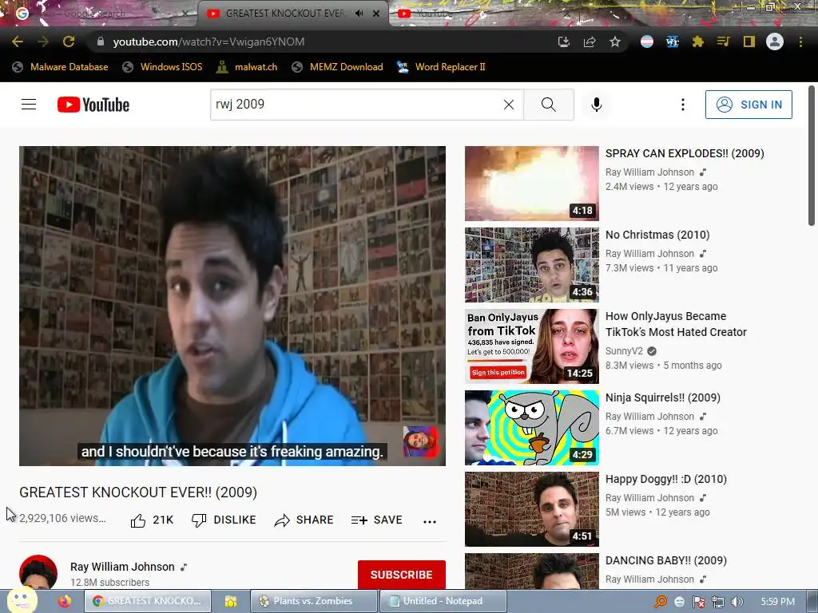Click the DANCING BABY!! (2009) title
Image resolution: width=818 pixels, height=613 pixels.
click(665, 560)
